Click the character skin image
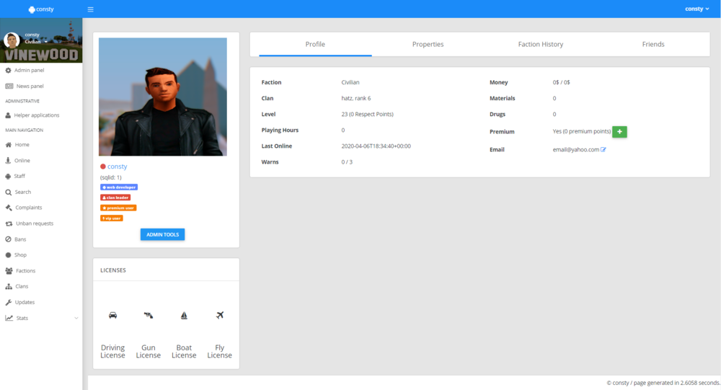The width and height of the screenshot is (721, 390). click(163, 97)
